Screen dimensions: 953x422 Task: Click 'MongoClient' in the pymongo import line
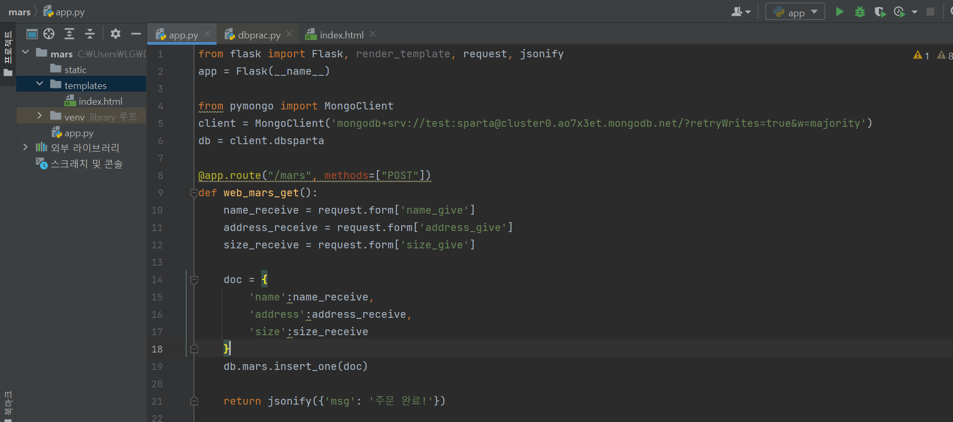pyautogui.click(x=358, y=106)
